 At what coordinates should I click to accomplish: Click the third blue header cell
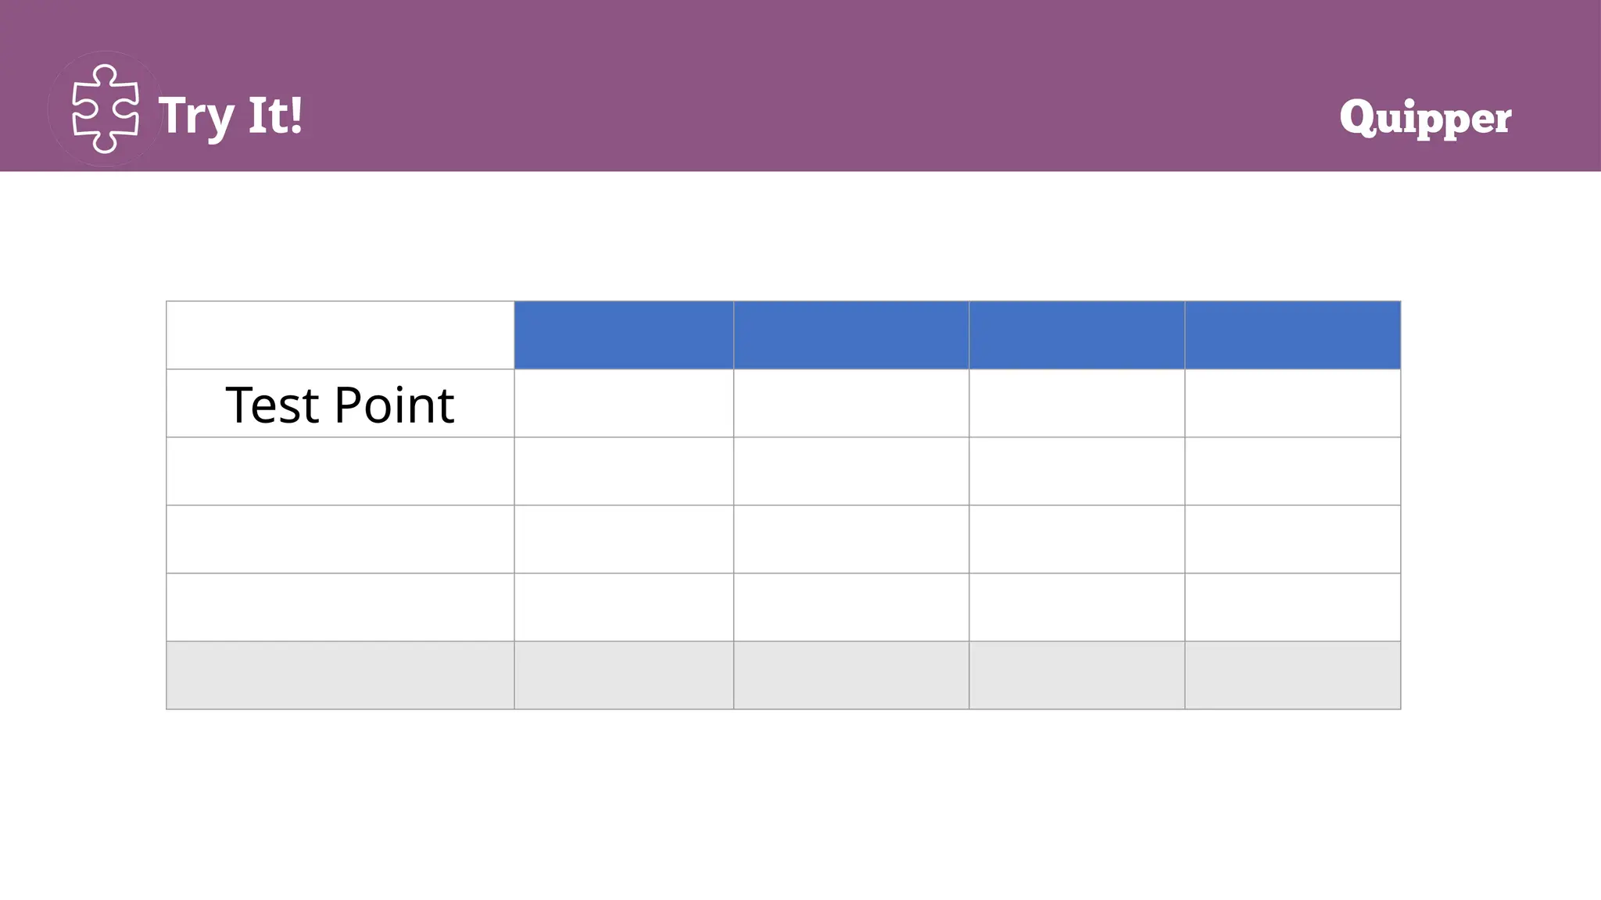pyautogui.click(x=1076, y=335)
